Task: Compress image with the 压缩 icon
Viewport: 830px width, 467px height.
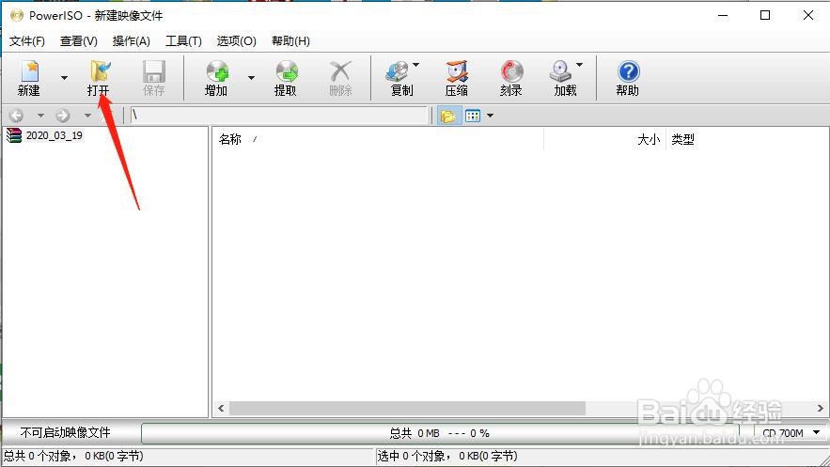Action: [x=456, y=78]
